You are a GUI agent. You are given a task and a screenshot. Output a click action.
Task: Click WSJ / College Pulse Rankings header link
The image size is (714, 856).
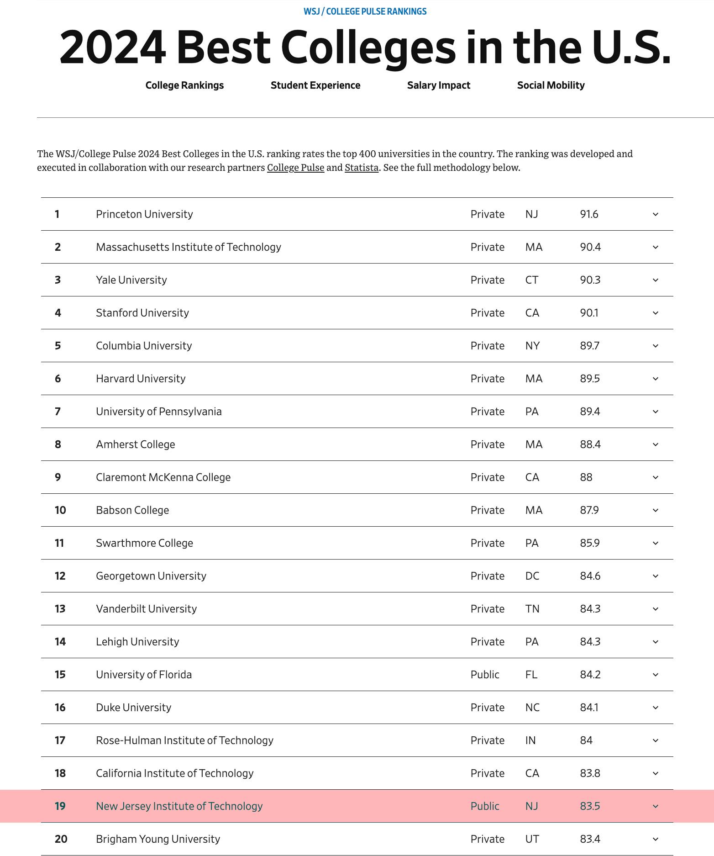pos(365,11)
